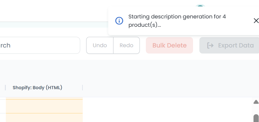This screenshot has height=122, width=259.
Task: Click the Bulk Delete button
Action: (x=169, y=45)
